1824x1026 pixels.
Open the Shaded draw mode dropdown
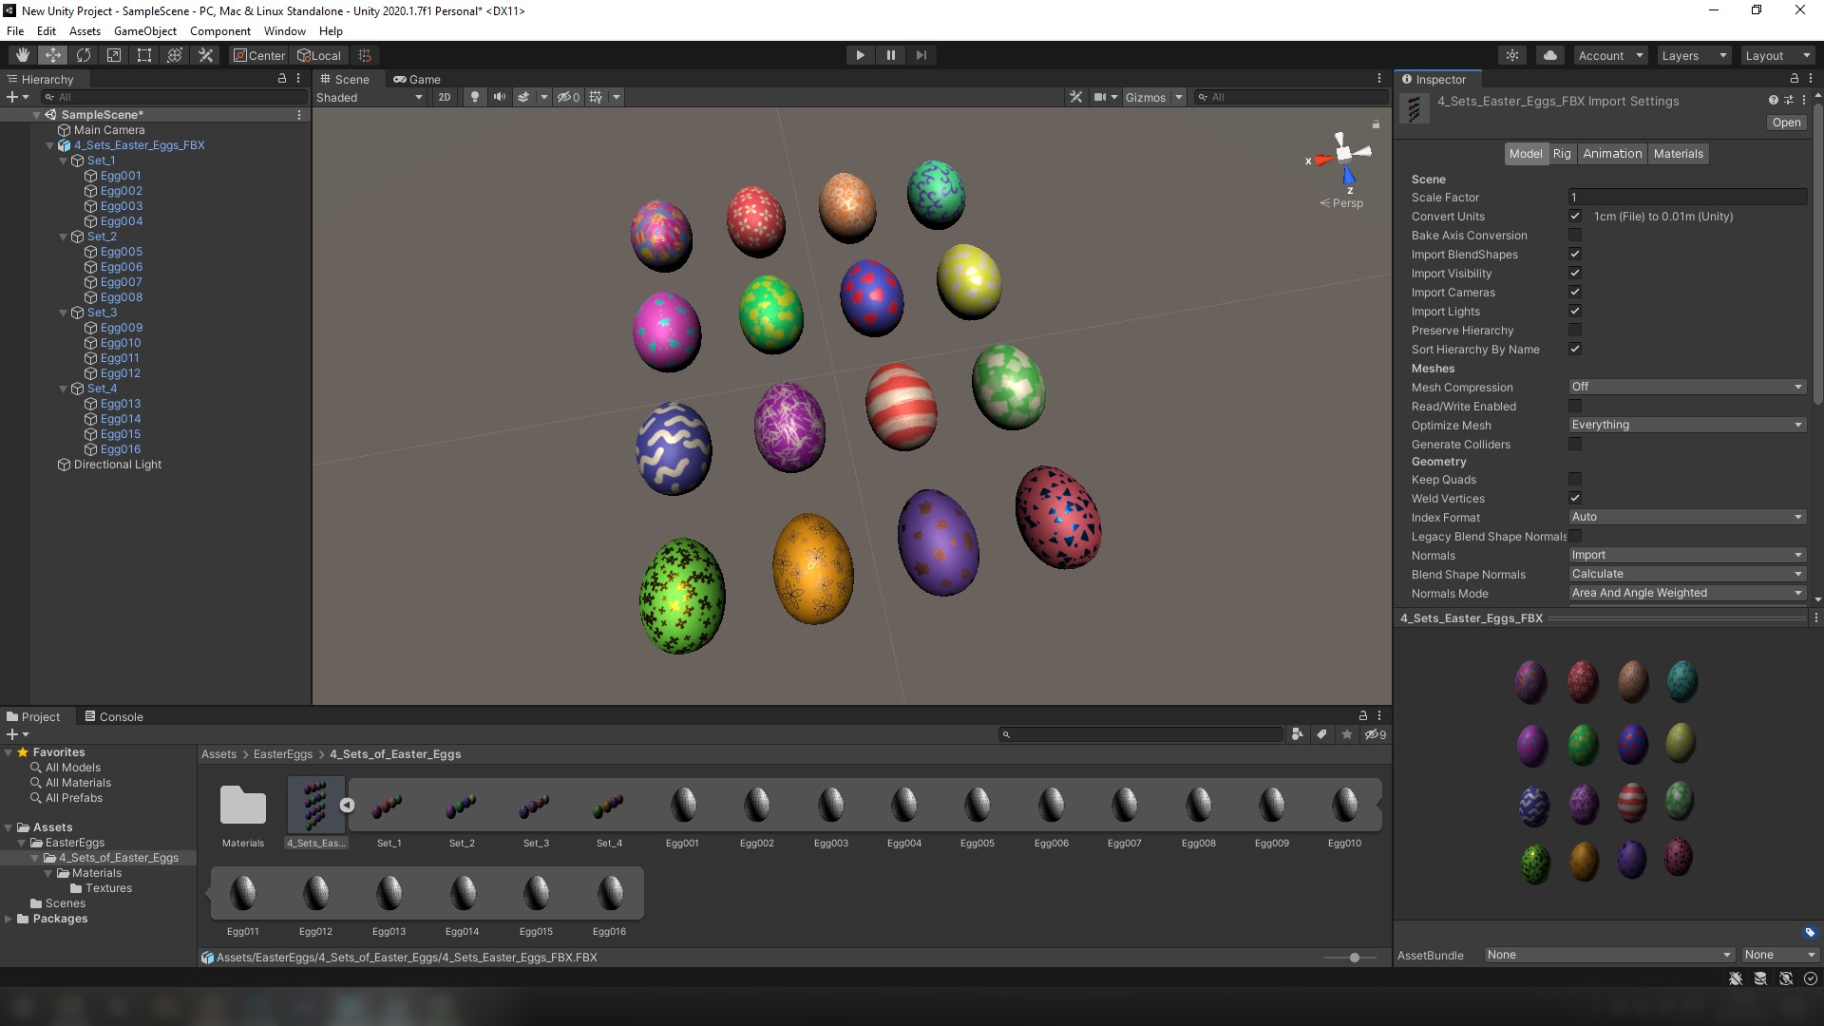point(370,97)
